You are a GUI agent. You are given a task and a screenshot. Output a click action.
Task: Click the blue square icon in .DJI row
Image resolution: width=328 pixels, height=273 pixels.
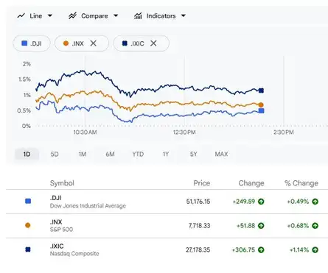pyautogui.click(x=28, y=202)
